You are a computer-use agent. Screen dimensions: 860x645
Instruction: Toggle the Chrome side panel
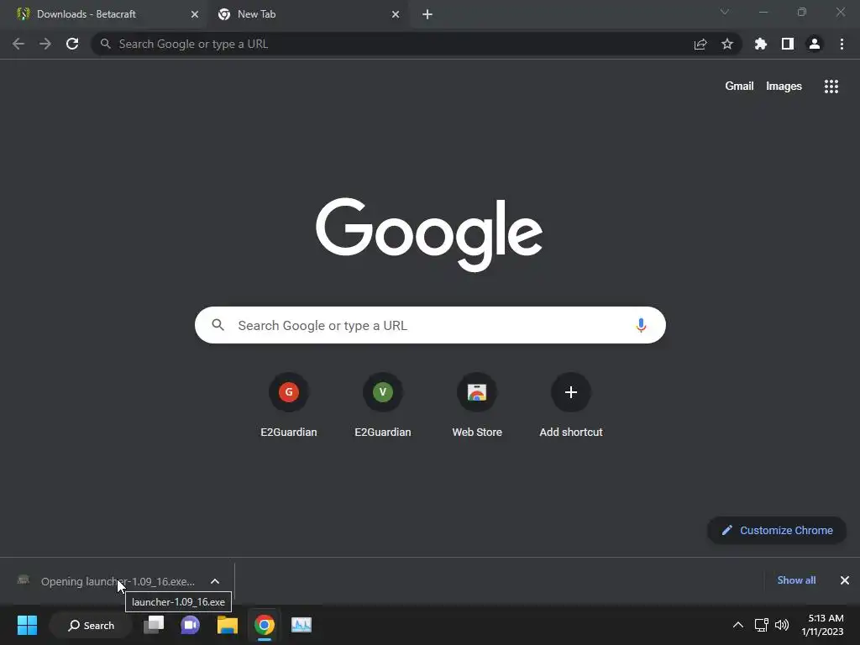pyautogui.click(x=788, y=44)
